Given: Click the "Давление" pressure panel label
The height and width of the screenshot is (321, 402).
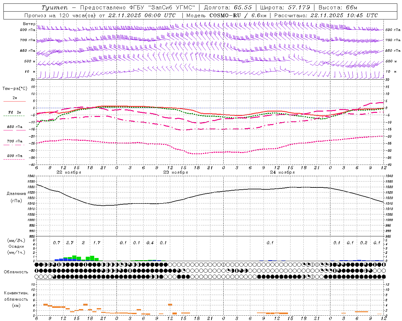Looking at the screenshot, I should [16, 194].
